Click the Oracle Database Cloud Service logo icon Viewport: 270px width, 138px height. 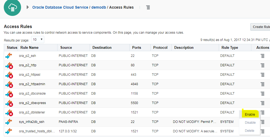(x=12, y=7)
